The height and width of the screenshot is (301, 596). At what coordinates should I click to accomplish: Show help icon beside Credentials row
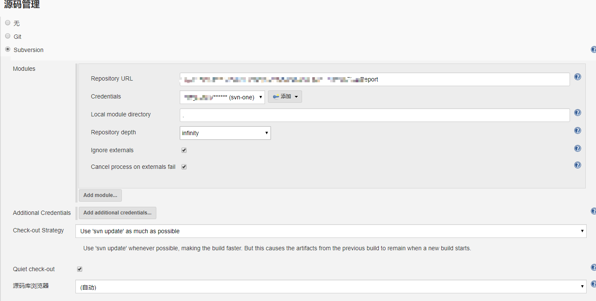click(x=578, y=95)
